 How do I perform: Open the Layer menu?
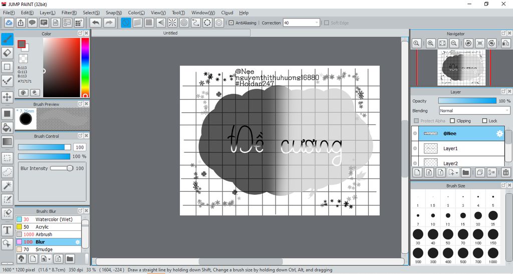pos(48,13)
